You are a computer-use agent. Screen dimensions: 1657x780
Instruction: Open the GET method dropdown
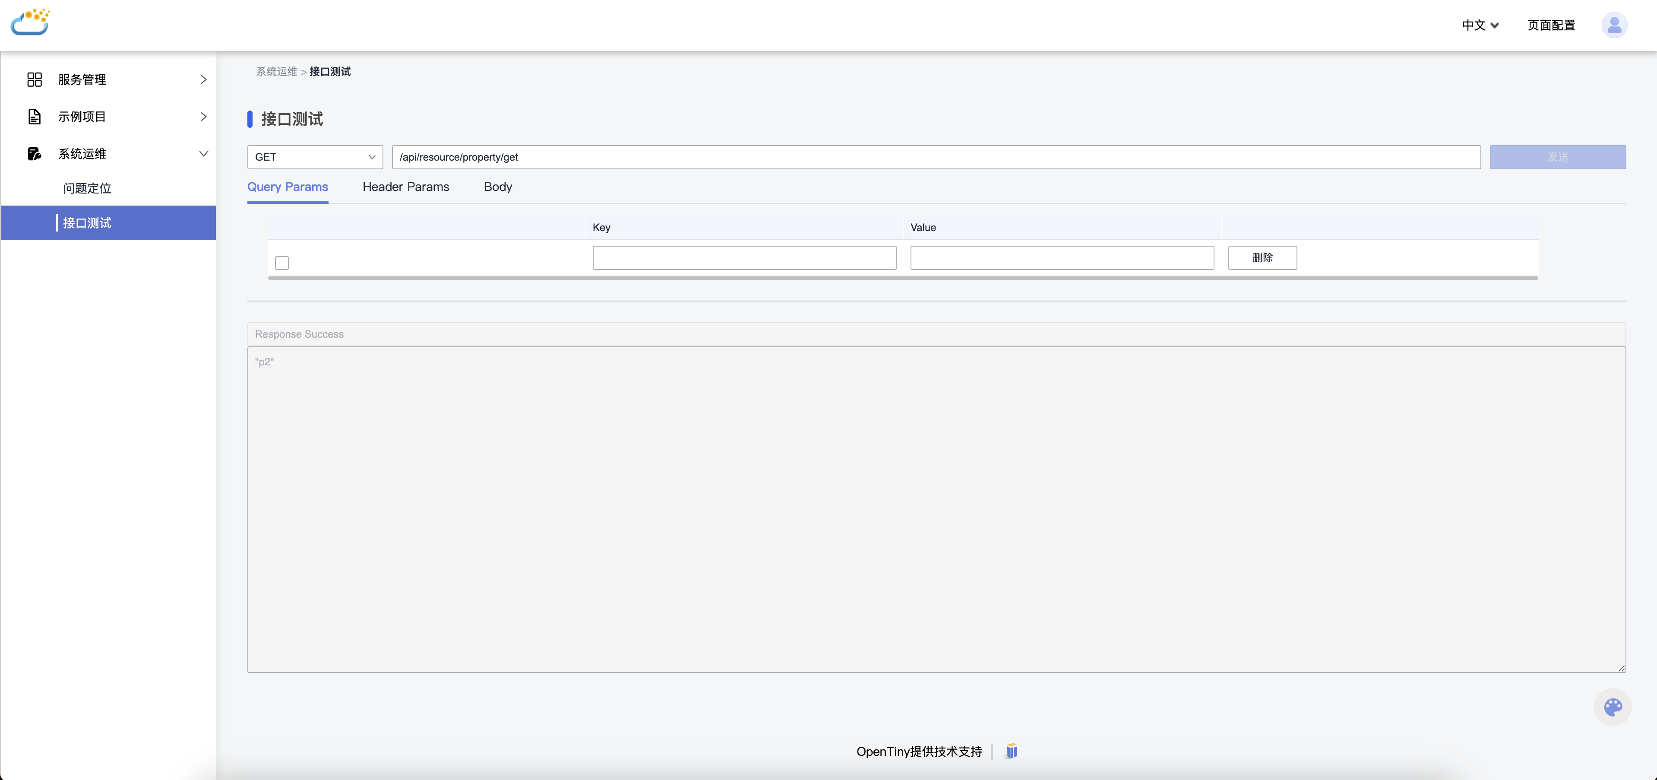coord(315,157)
